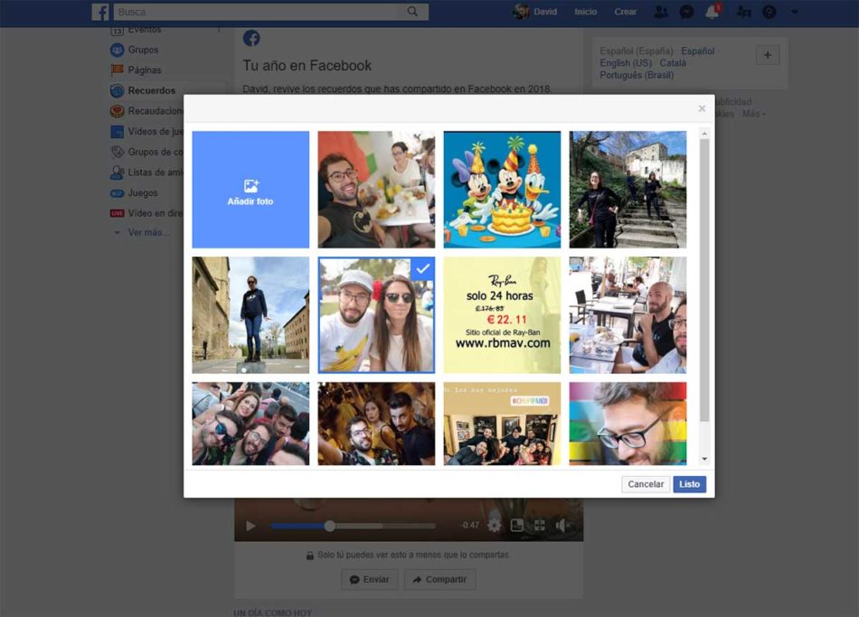Click the Cancelar button
859x617 pixels.
click(646, 484)
